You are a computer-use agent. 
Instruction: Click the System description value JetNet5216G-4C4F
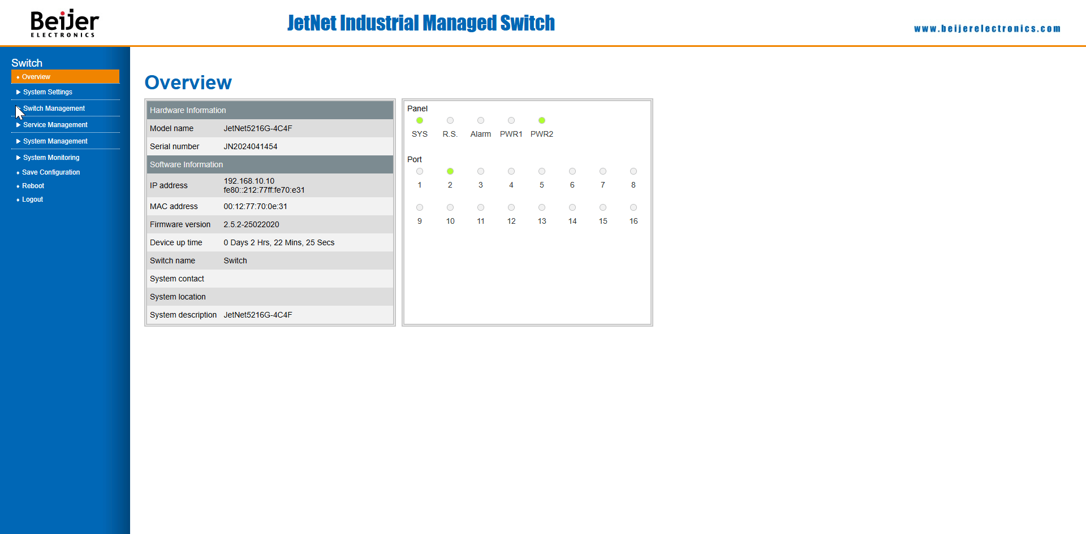pyautogui.click(x=258, y=315)
